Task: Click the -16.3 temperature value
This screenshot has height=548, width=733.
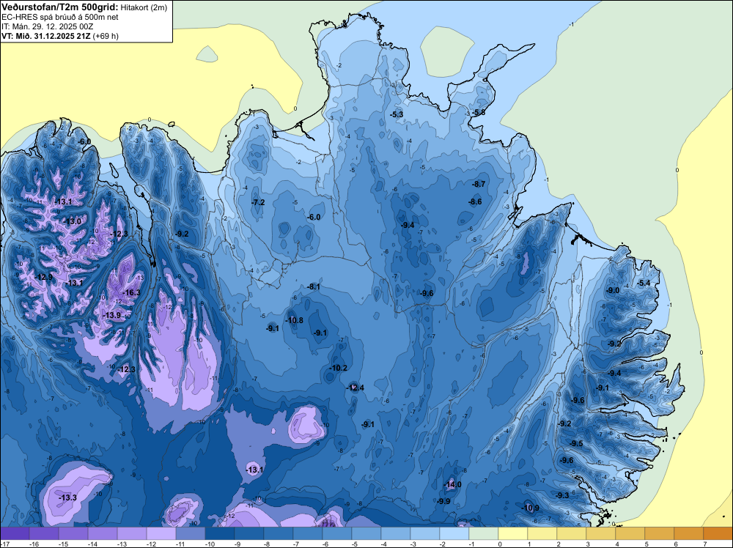Action: 131,292
